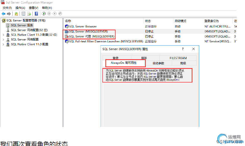Select the AlwaysOn 高可用性 tab

tap(124, 63)
